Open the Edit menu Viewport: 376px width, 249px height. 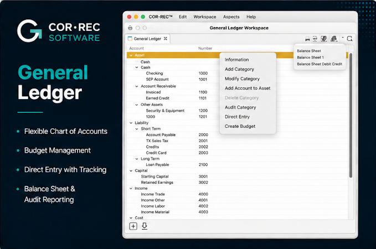(183, 17)
